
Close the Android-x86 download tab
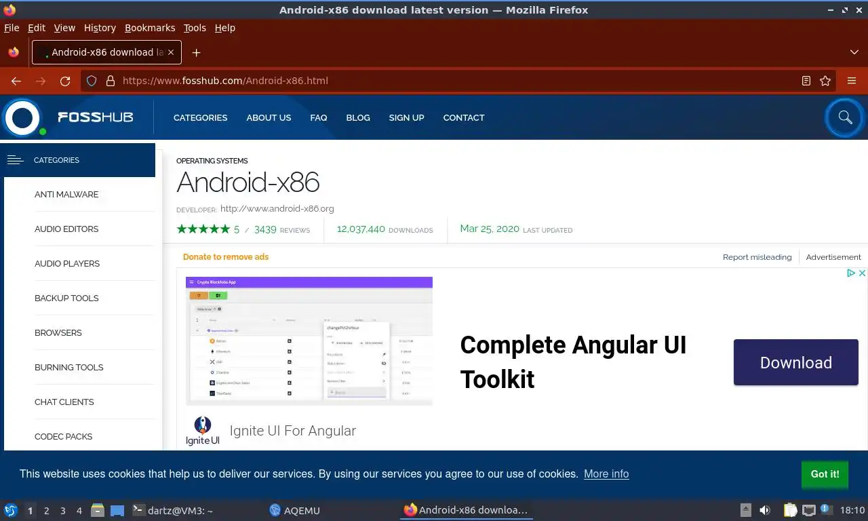(171, 52)
